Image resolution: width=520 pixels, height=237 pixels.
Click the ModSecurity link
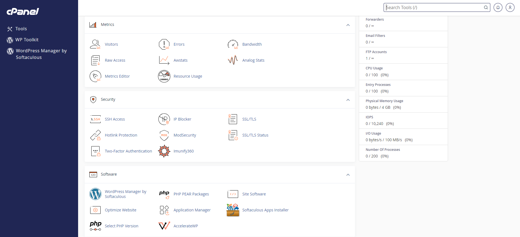185,135
